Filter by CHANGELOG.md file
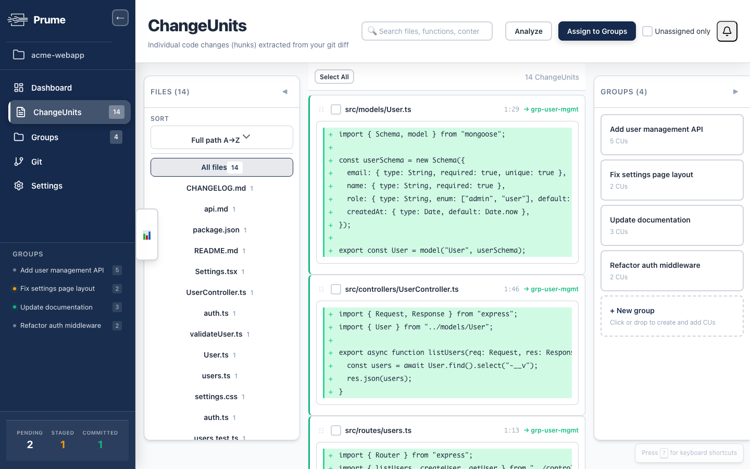750x469 pixels. pyautogui.click(x=222, y=188)
